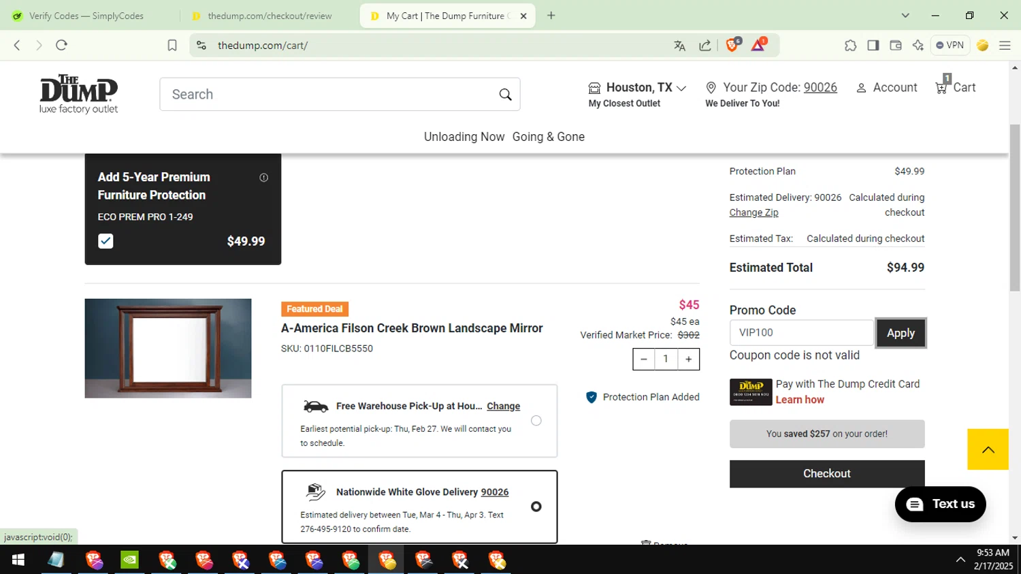Expand the Houston, TX outlet dropdown

(x=638, y=87)
